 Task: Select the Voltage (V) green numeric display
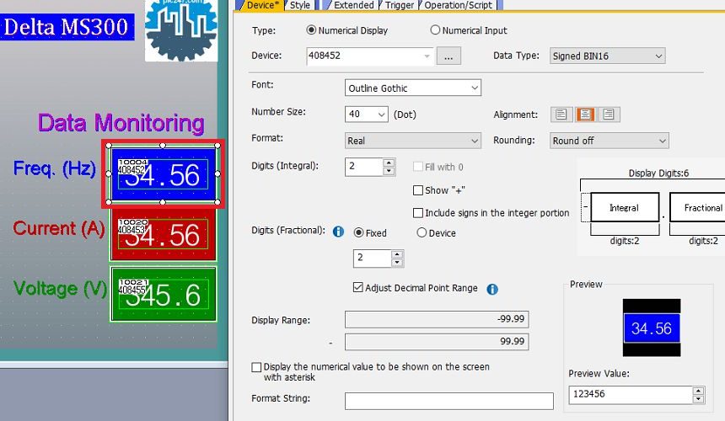click(164, 294)
